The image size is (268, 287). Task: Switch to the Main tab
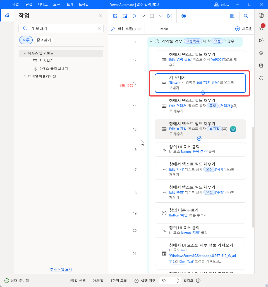[164, 29]
